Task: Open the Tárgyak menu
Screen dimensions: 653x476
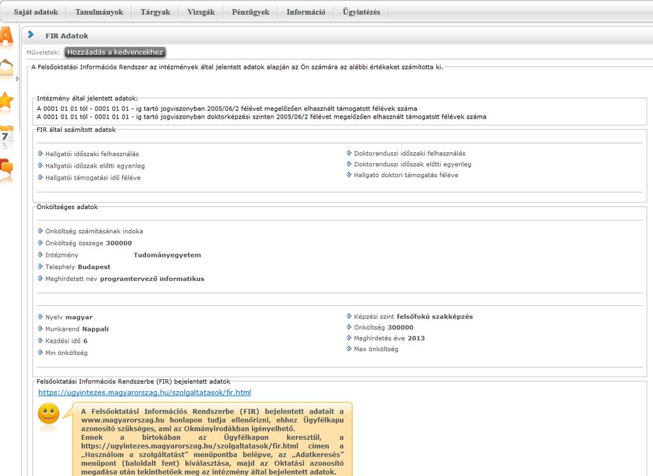Action: point(156,12)
